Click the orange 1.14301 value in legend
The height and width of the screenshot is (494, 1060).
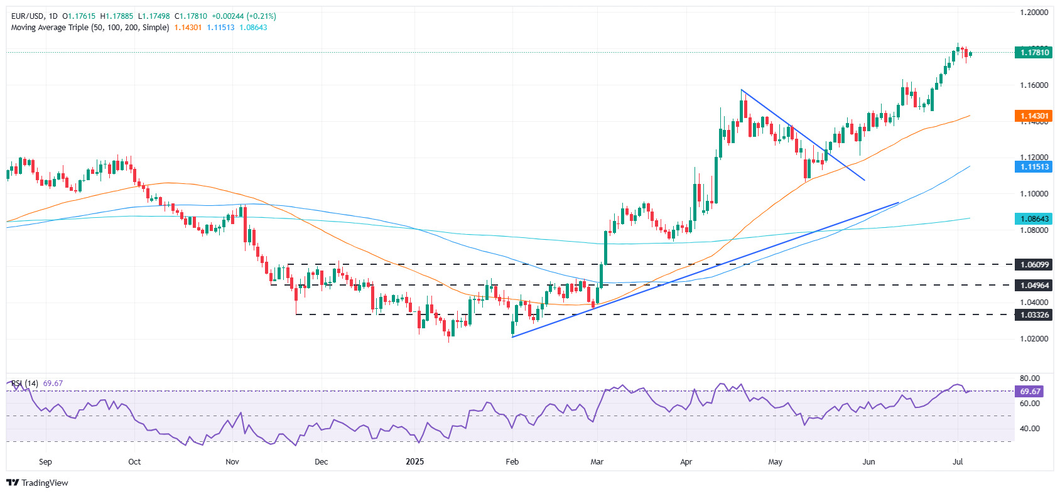(188, 28)
